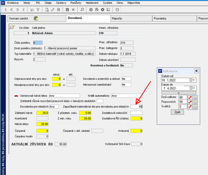Screen dimensions: 208x175
Task: Open the Návaznost zaměstnání Ne field
Action: pos(127,85)
